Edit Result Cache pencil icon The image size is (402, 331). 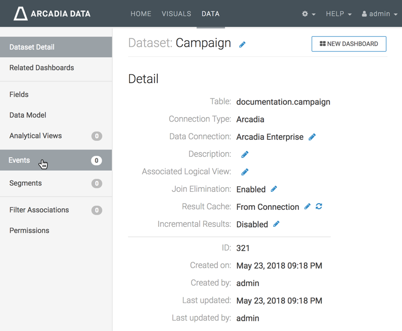(x=308, y=207)
